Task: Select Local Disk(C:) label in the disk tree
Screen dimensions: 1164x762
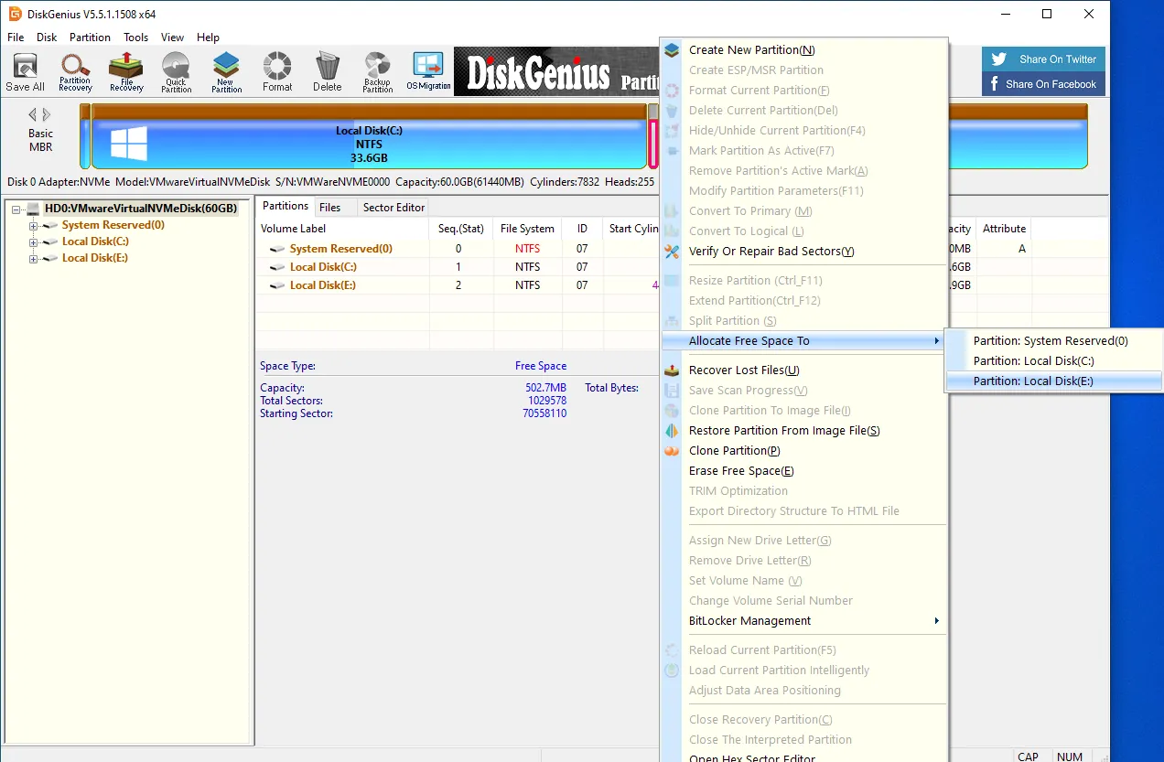Action: point(95,241)
